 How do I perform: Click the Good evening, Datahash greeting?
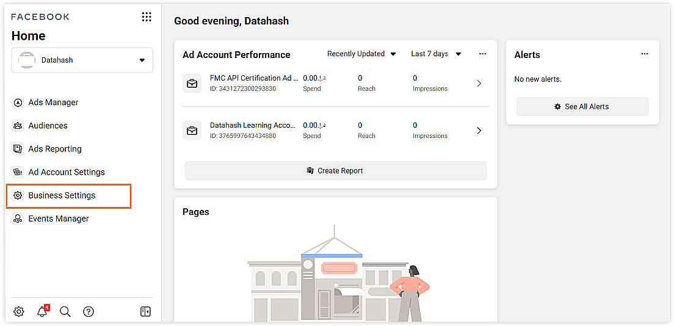click(231, 21)
